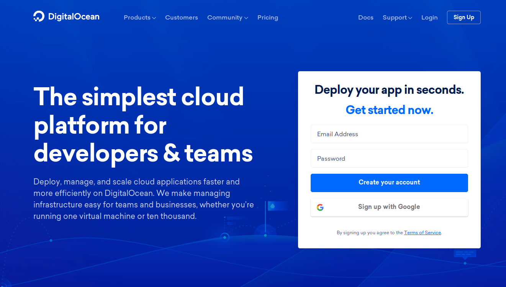
Task: Click the DigitalOcean wordmark text
Action: [74, 17]
